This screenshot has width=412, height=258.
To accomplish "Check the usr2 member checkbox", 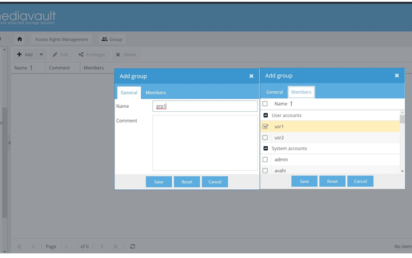I will pos(265,138).
